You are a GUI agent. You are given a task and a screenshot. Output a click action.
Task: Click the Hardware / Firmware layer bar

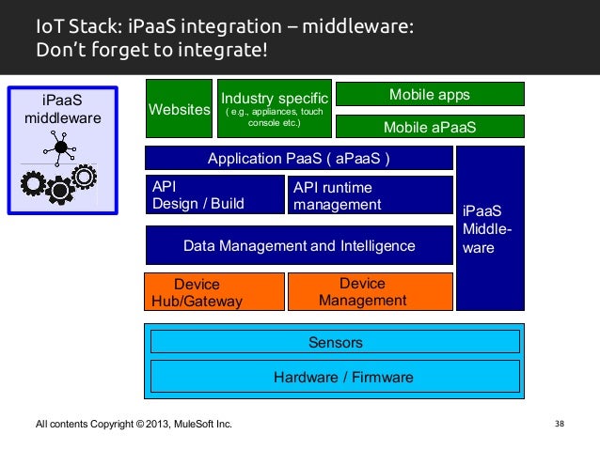335,377
